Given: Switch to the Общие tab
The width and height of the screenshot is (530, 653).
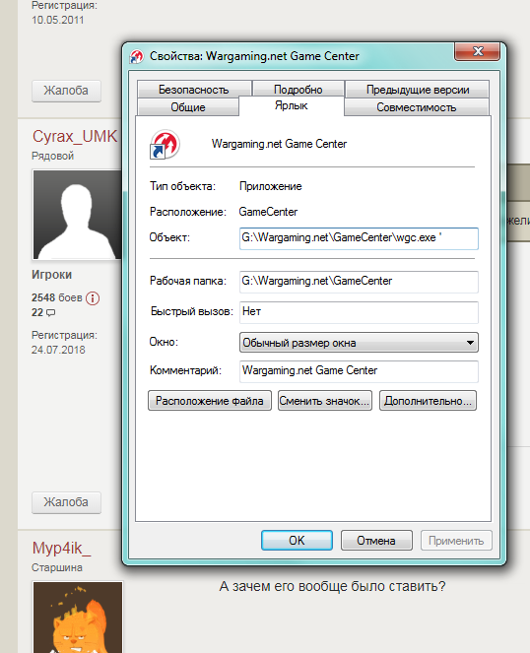Looking at the screenshot, I should click(x=188, y=107).
